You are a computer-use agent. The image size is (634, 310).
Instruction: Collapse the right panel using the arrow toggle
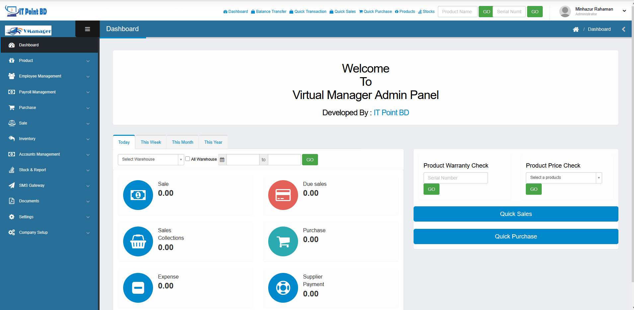(623, 29)
